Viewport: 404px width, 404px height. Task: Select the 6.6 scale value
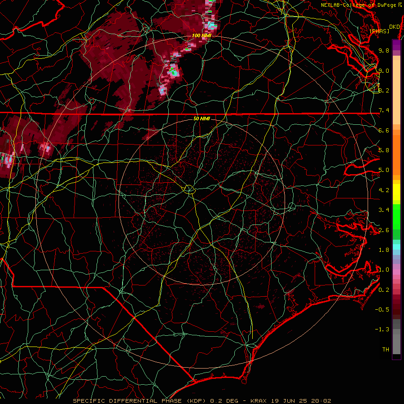point(384,130)
